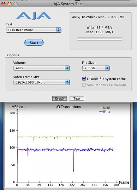137x190 pixels.
Task: Click the 150 value on MB/sec axis
Action: coord(12,130)
